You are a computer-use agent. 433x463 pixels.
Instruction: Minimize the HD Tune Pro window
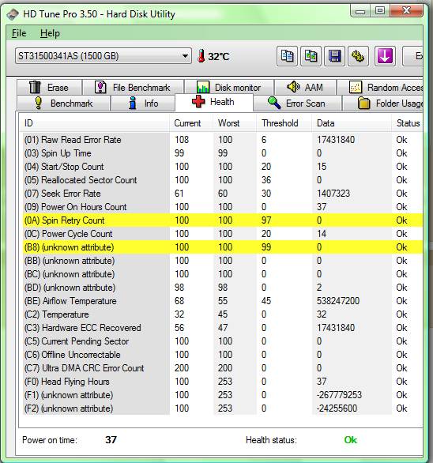[x=360, y=11]
